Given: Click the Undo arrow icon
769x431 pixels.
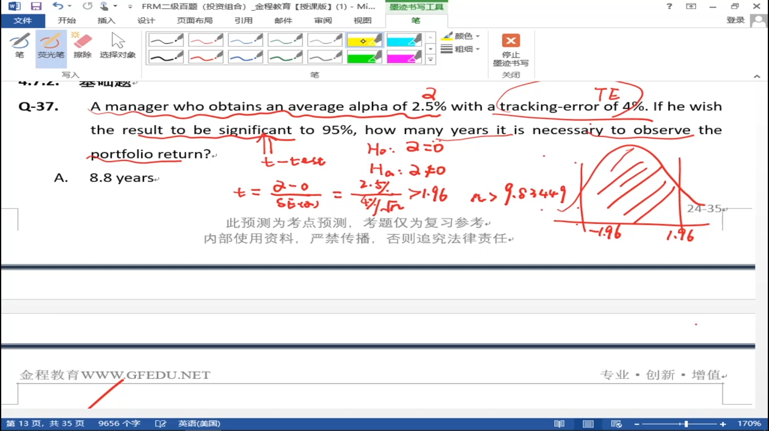Looking at the screenshot, I should [58, 6].
